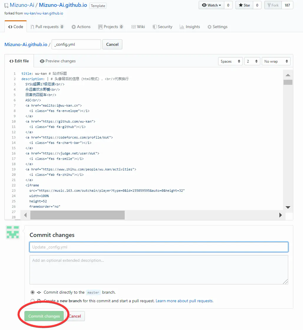Screen dimensions: 303x330
Task: Focus the optional extended description box
Action: tap(159, 270)
